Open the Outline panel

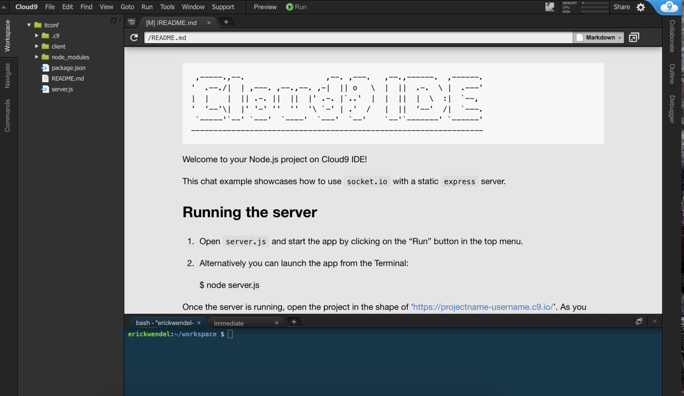click(x=672, y=74)
